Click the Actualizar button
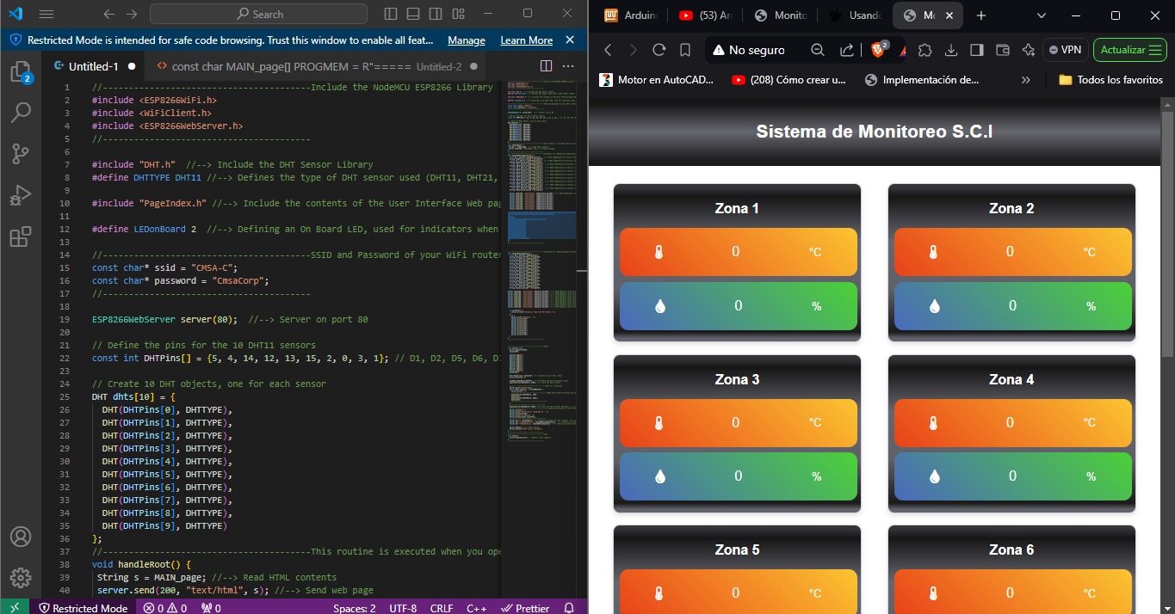The width and height of the screenshot is (1175, 614). (1129, 50)
